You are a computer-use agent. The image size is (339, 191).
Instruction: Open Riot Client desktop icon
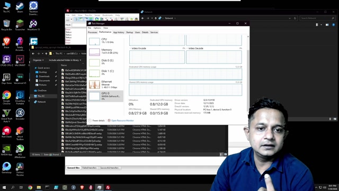(6, 132)
